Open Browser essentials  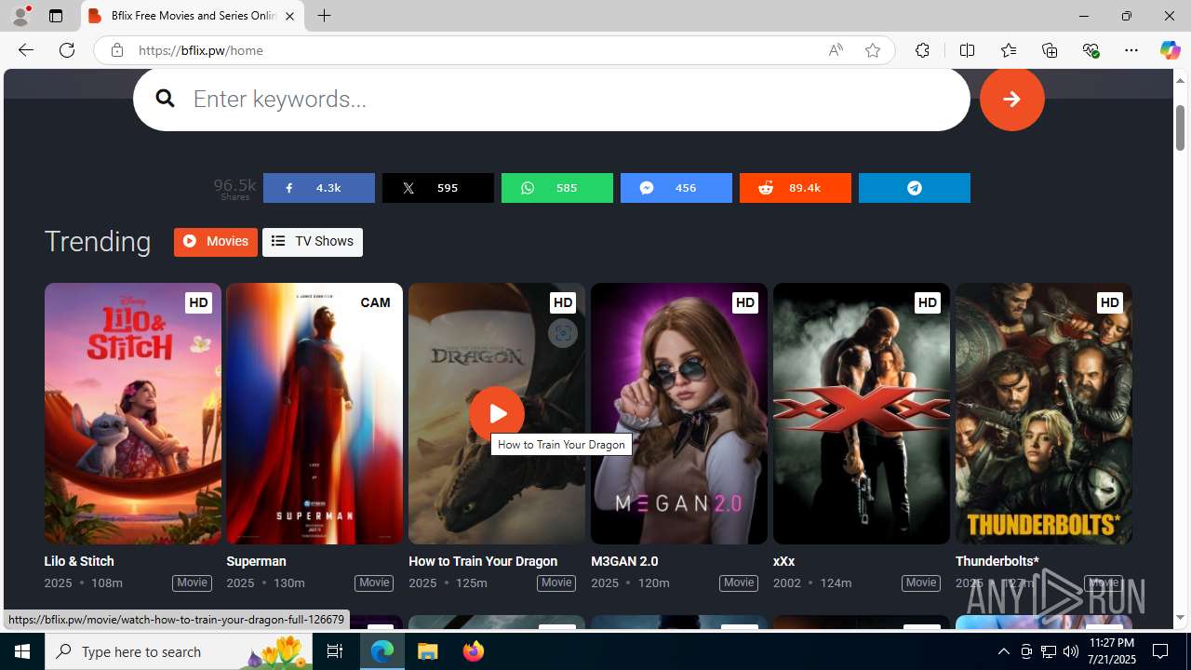pyautogui.click(x=1091, y=50)
